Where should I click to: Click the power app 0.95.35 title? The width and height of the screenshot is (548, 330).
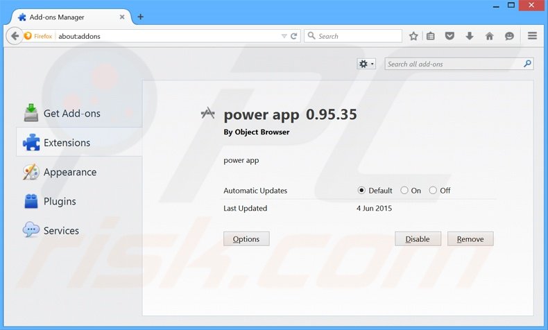290,114
